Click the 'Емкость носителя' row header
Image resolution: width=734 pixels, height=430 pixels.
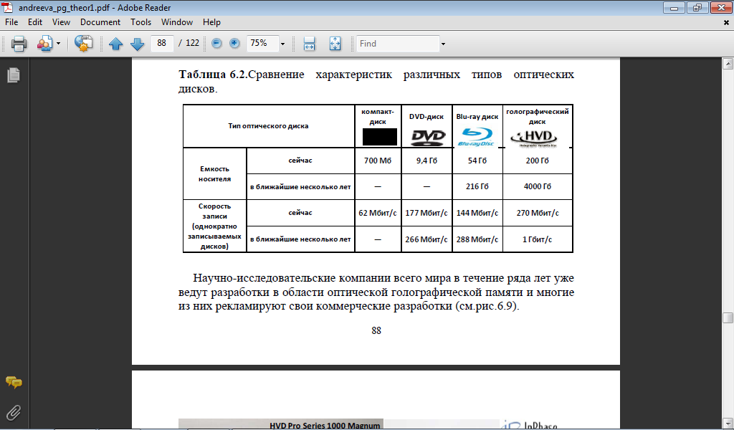coord(214,173)
